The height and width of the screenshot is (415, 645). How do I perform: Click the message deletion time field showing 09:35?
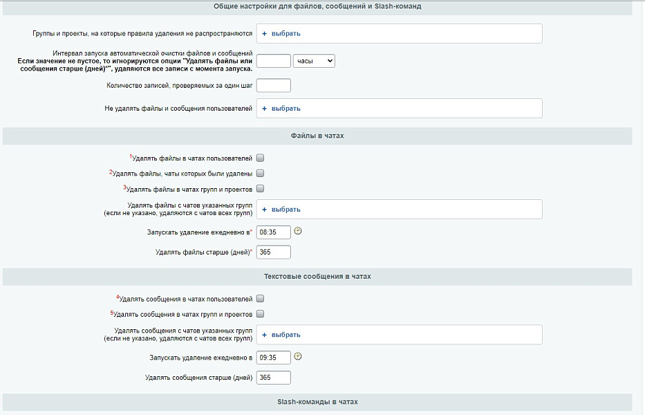click(273, 358)
